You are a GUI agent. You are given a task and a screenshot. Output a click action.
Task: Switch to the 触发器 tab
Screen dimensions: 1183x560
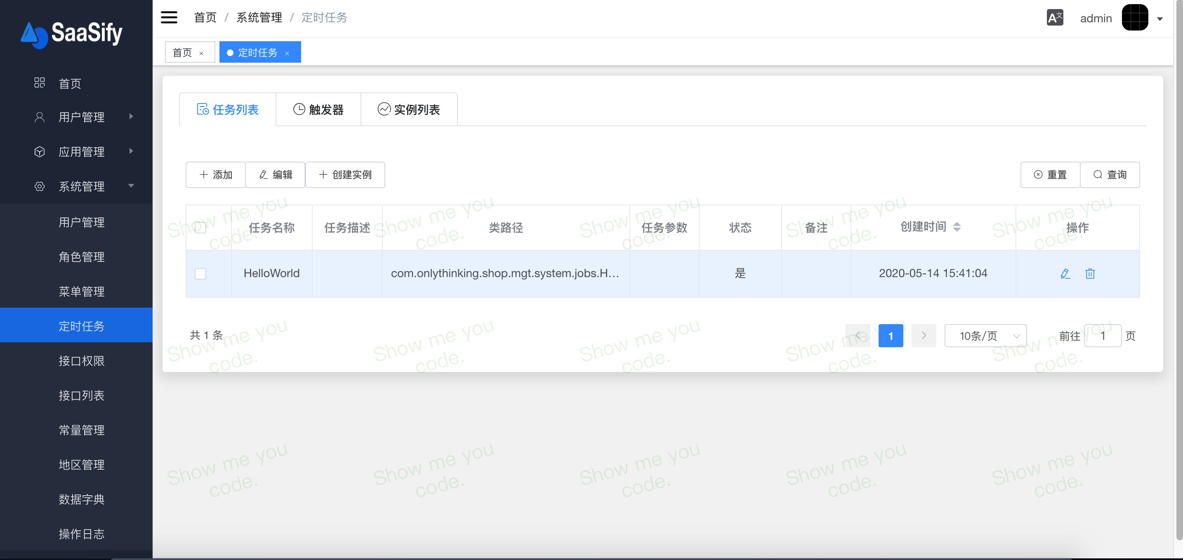coord(318,110)
